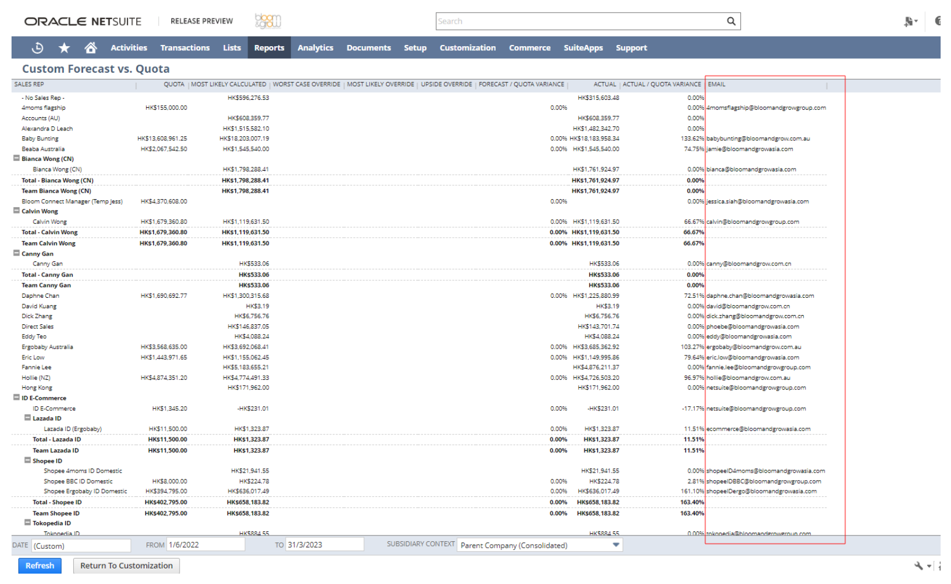Open the Lists menu

[x=232, y=48]
